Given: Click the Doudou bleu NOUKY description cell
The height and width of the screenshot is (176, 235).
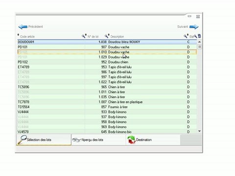Looking at the screenshot, I should tap(124, 42).
